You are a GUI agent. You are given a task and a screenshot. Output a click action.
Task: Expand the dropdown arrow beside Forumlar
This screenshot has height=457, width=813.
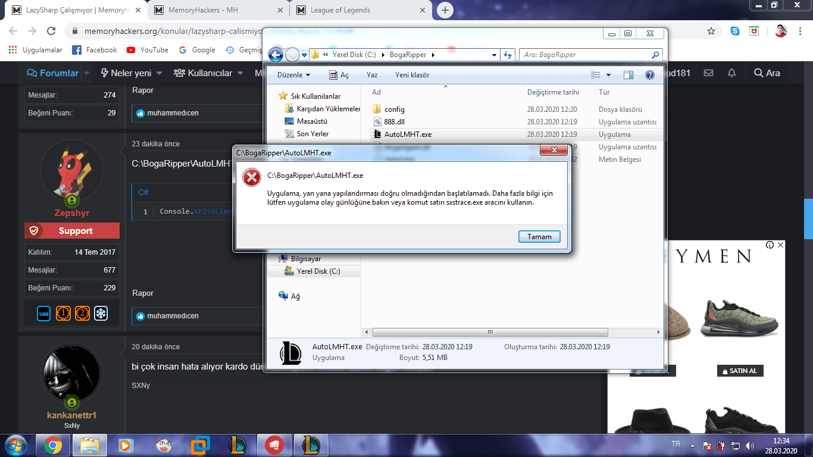pyautogui.click(x=86, y=73)
